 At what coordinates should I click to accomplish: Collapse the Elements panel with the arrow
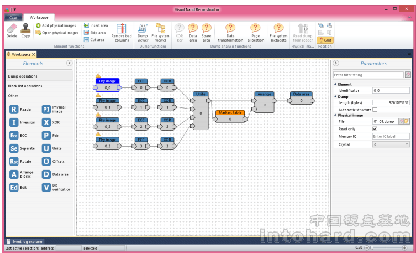point(69,64)
